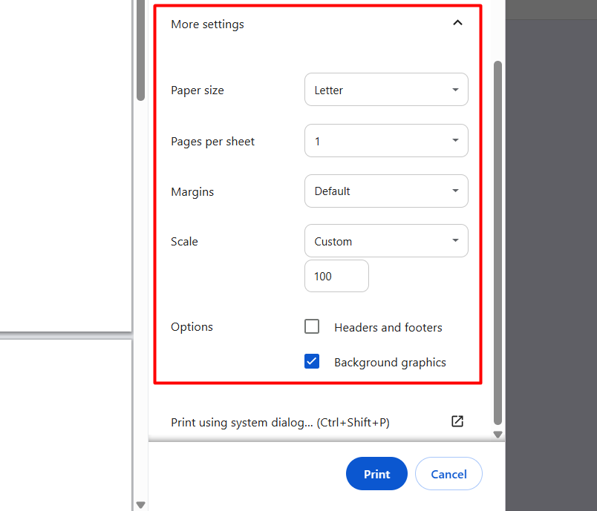Viewport: 597px width, 511px height.
Task: Click the scale percentage field showing 100
Action: (336, 276)
